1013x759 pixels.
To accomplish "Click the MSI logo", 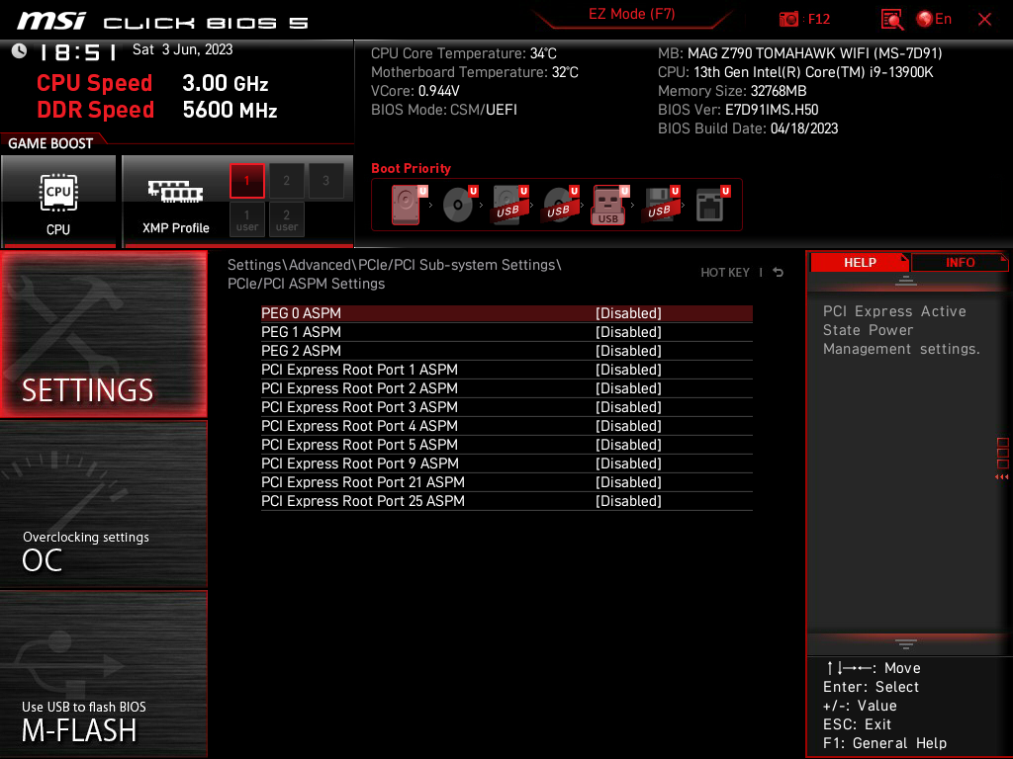I will tap(51, 22).
